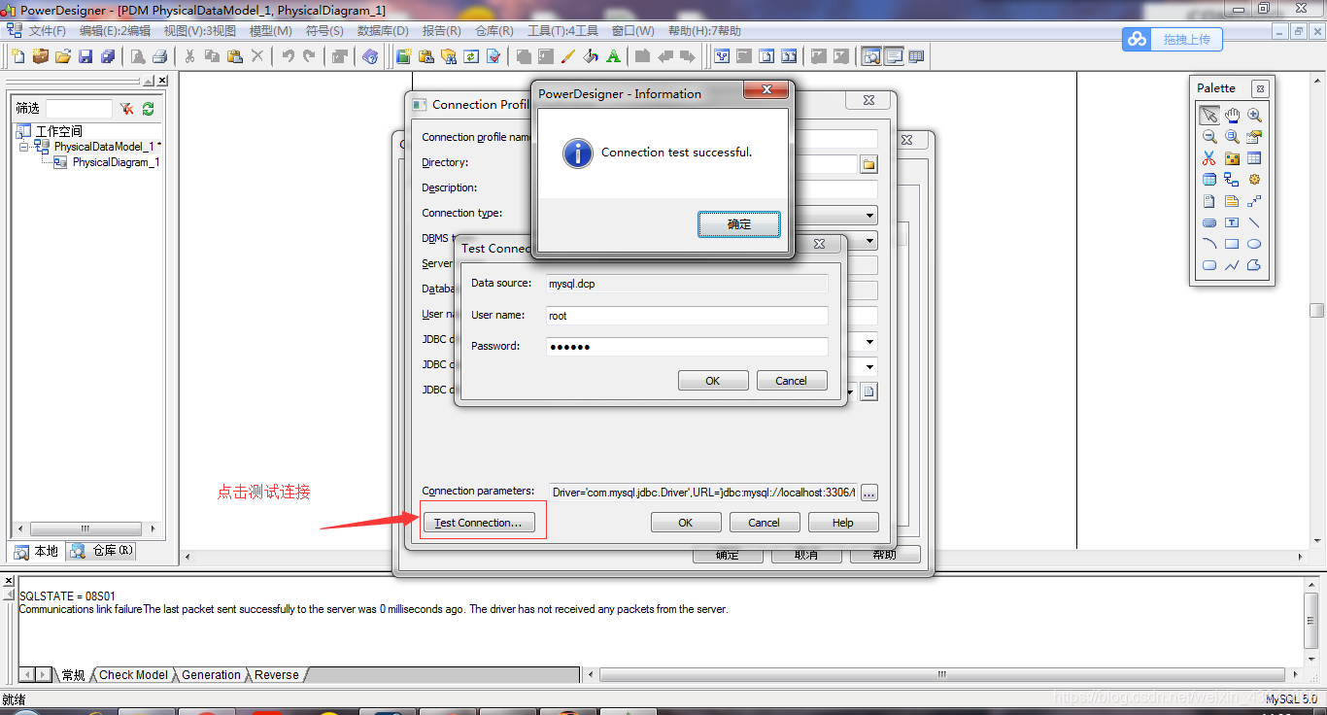
Task: Click the 拖拽上传 upload button
Action: (1173, 39)
